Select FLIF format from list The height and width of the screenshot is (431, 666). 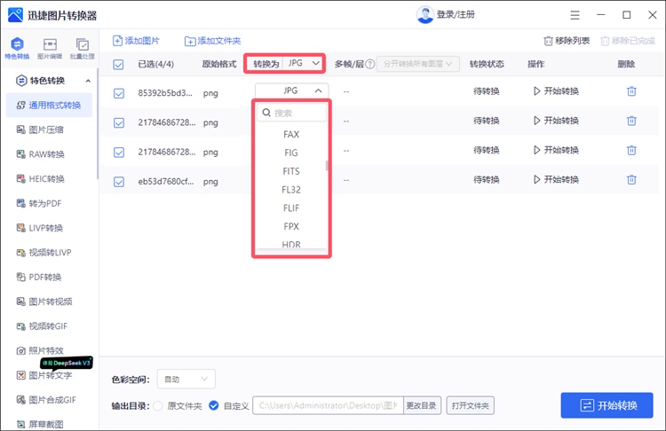point(291,208)
